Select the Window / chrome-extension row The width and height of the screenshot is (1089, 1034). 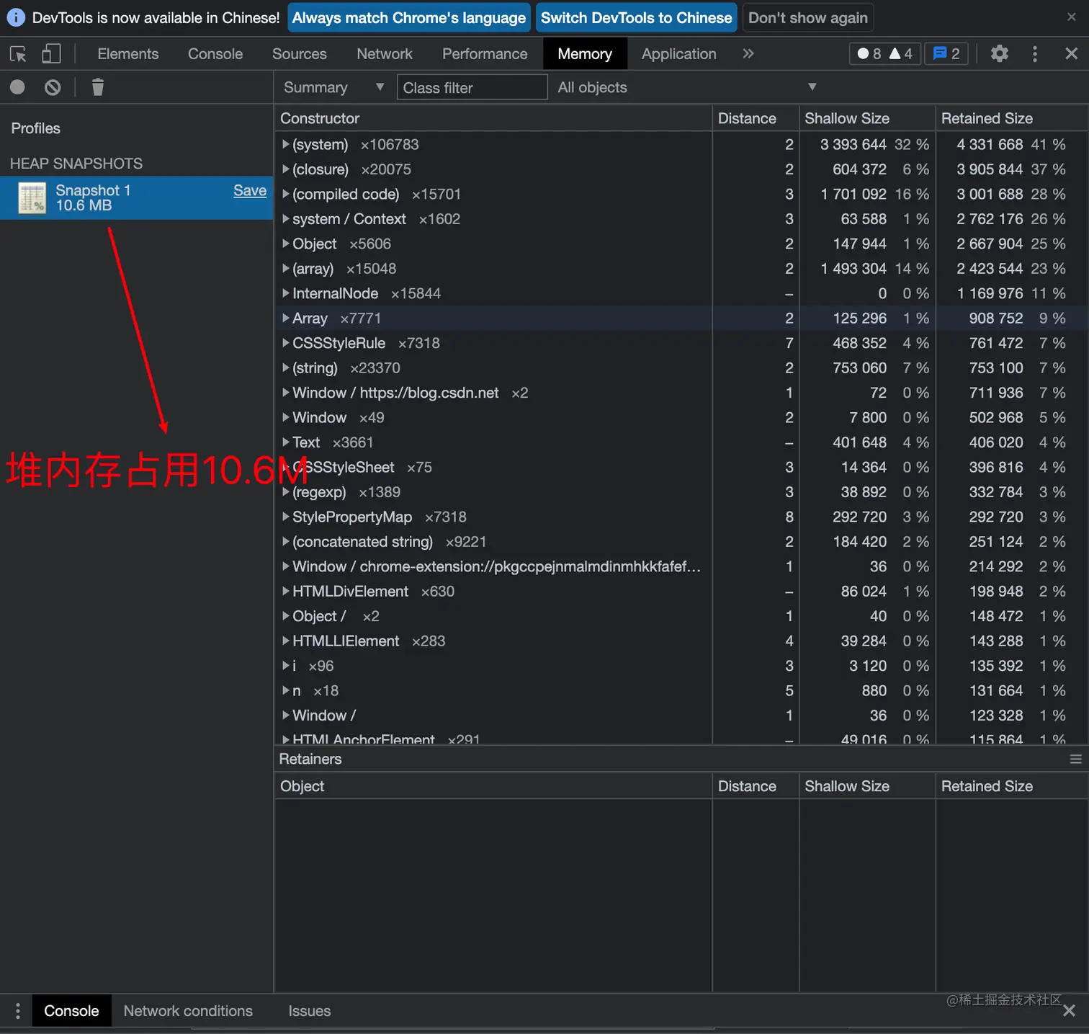[681, 567]
